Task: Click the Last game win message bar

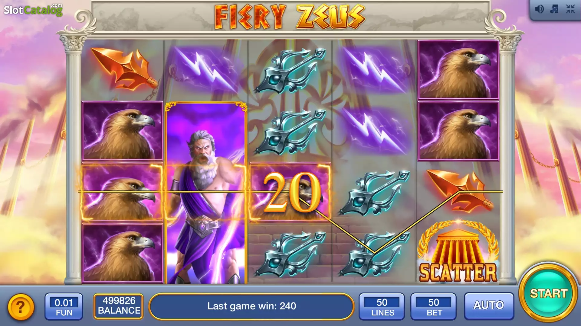Action: click(251, 306)
